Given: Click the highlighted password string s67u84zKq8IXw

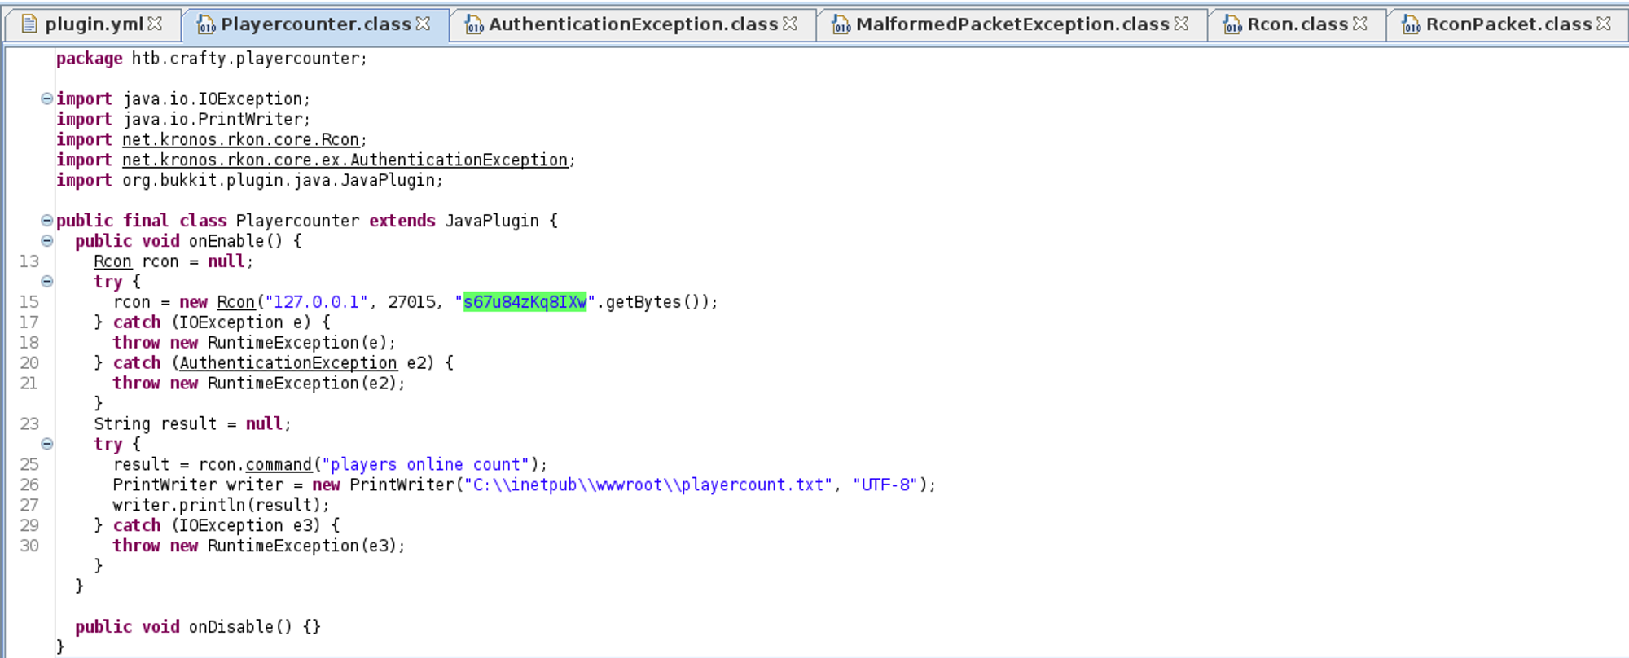Looking at the screenshot, I should click(x=525, y=302).
